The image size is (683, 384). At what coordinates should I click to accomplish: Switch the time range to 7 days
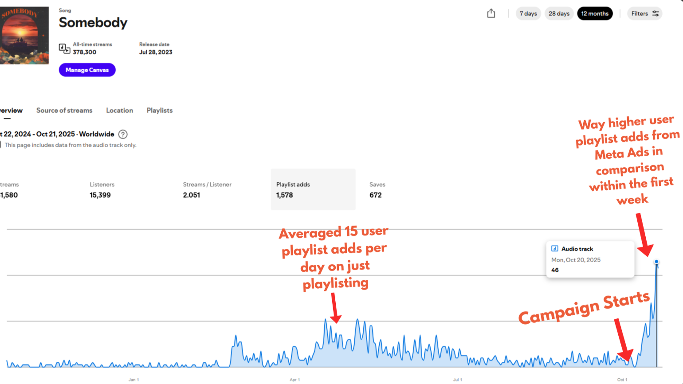[x=528, y=14]
